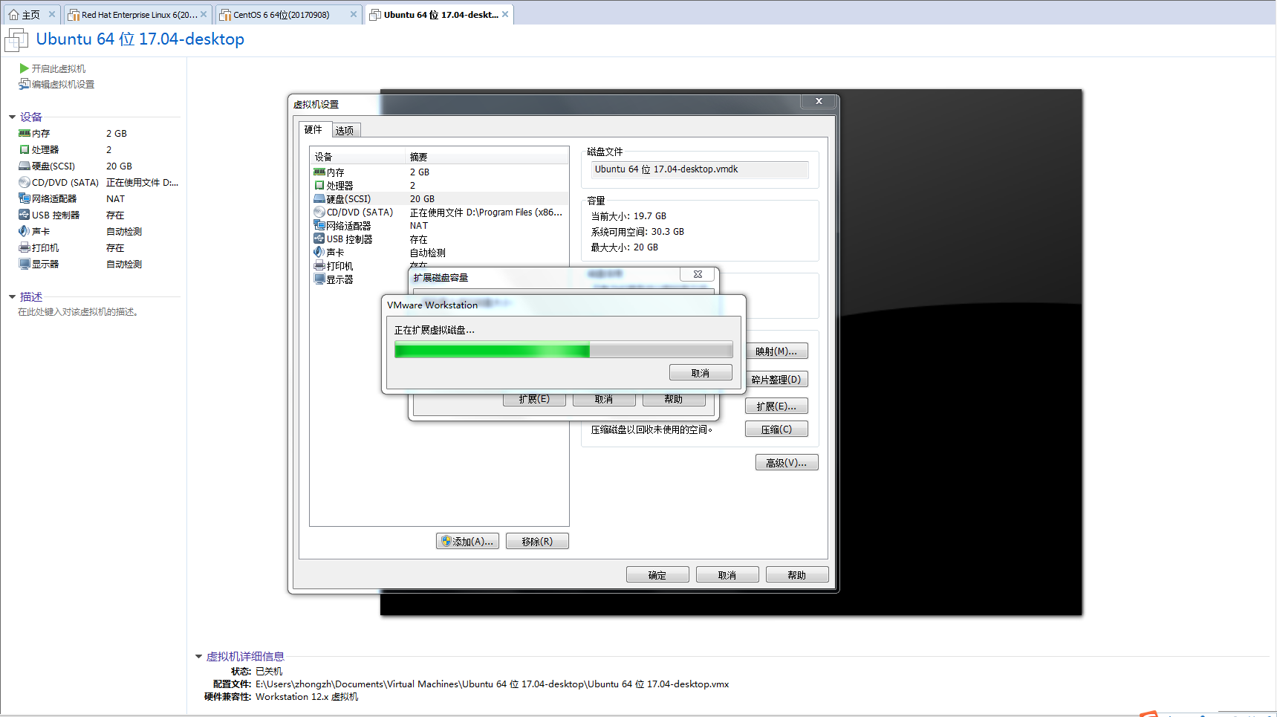Cancel the disk expansion progress with 取消
Viewport: 1277px width, 717px height.
click(701, 372)
